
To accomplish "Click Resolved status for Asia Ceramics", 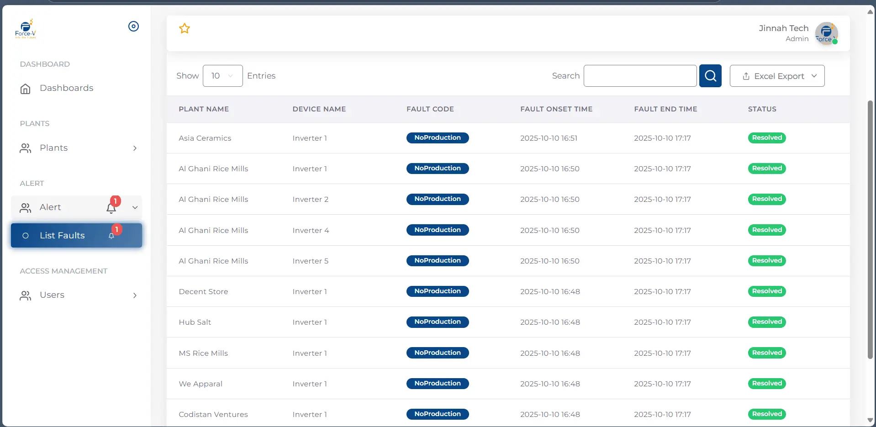I will click(x=767, y=138).
